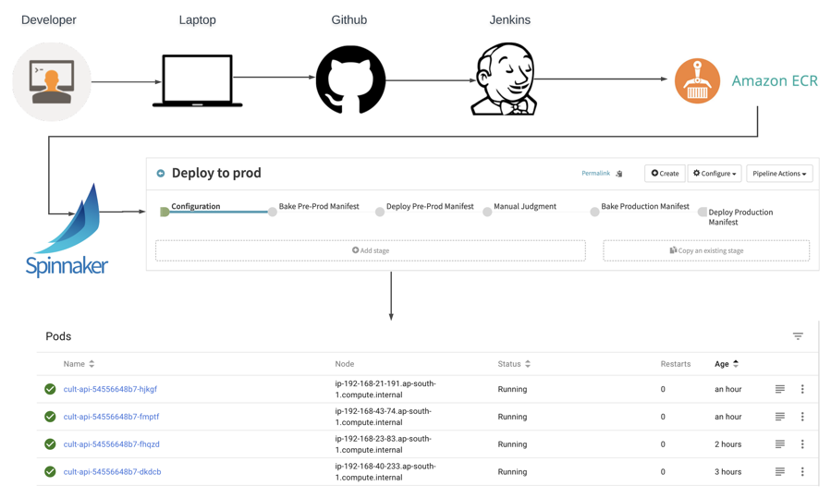Click the Jenkins butler logo
The image size is (831, 498).
tap(505, 79)
